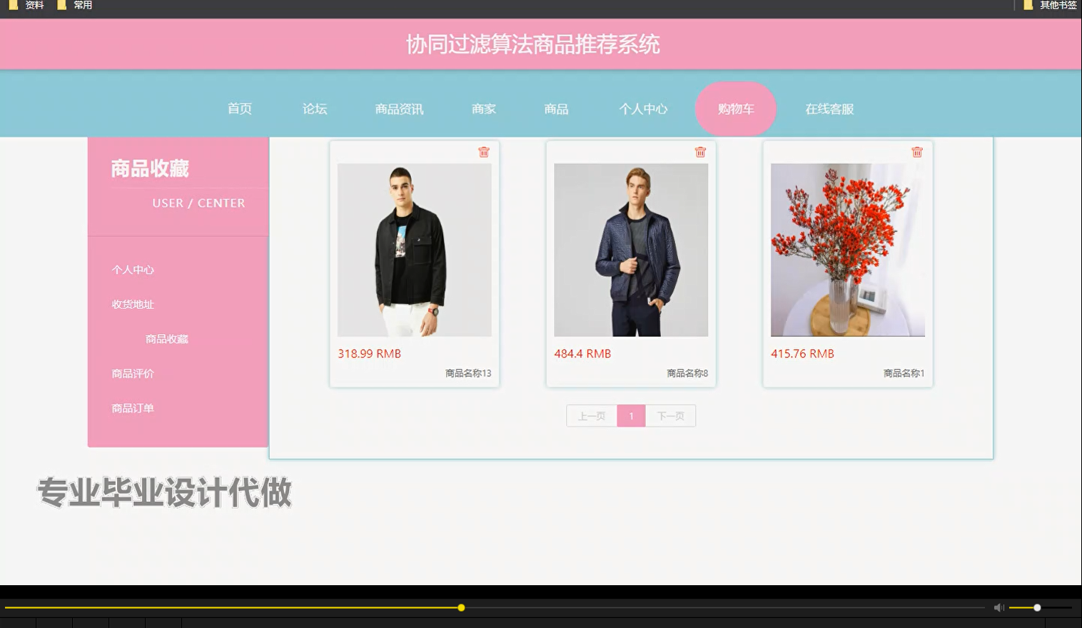
Task: Switch to the 购物车 tab
Action: pyautogui.click(x=736, y=108)
